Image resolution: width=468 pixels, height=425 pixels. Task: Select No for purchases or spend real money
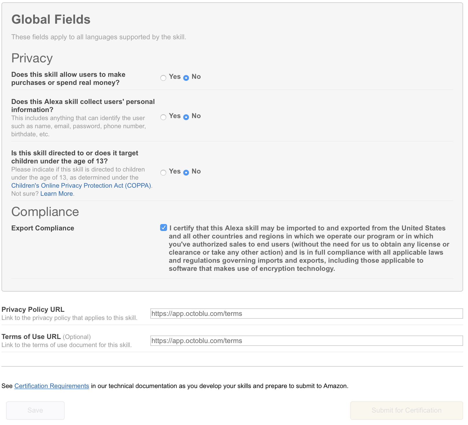click(x=186, y=78)
